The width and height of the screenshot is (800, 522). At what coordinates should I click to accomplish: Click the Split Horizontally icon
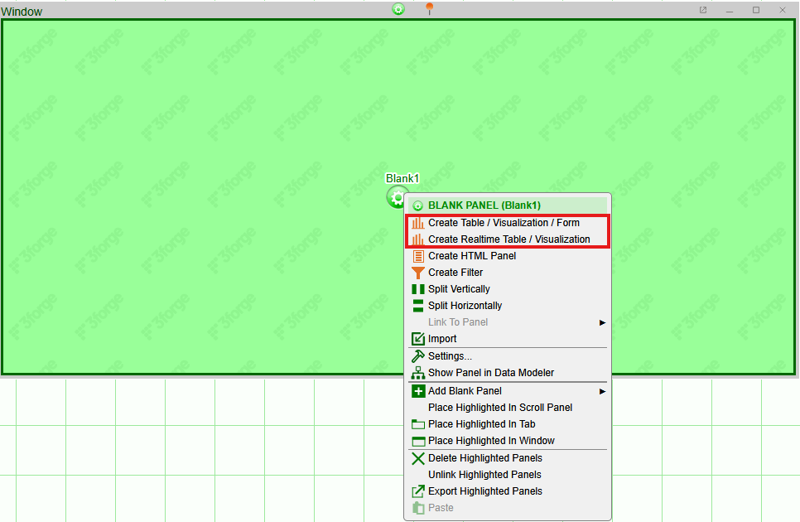(x=418, y=306)
